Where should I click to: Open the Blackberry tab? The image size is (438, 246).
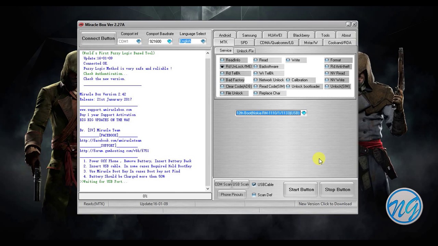pyautogui.click(x=301, y=35)
